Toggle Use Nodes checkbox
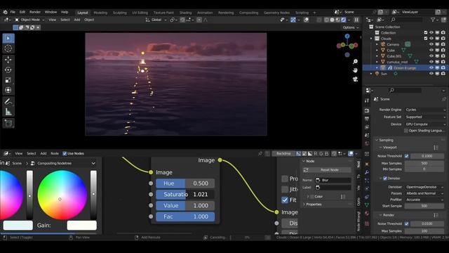449x253 pixels. [65, 153]
